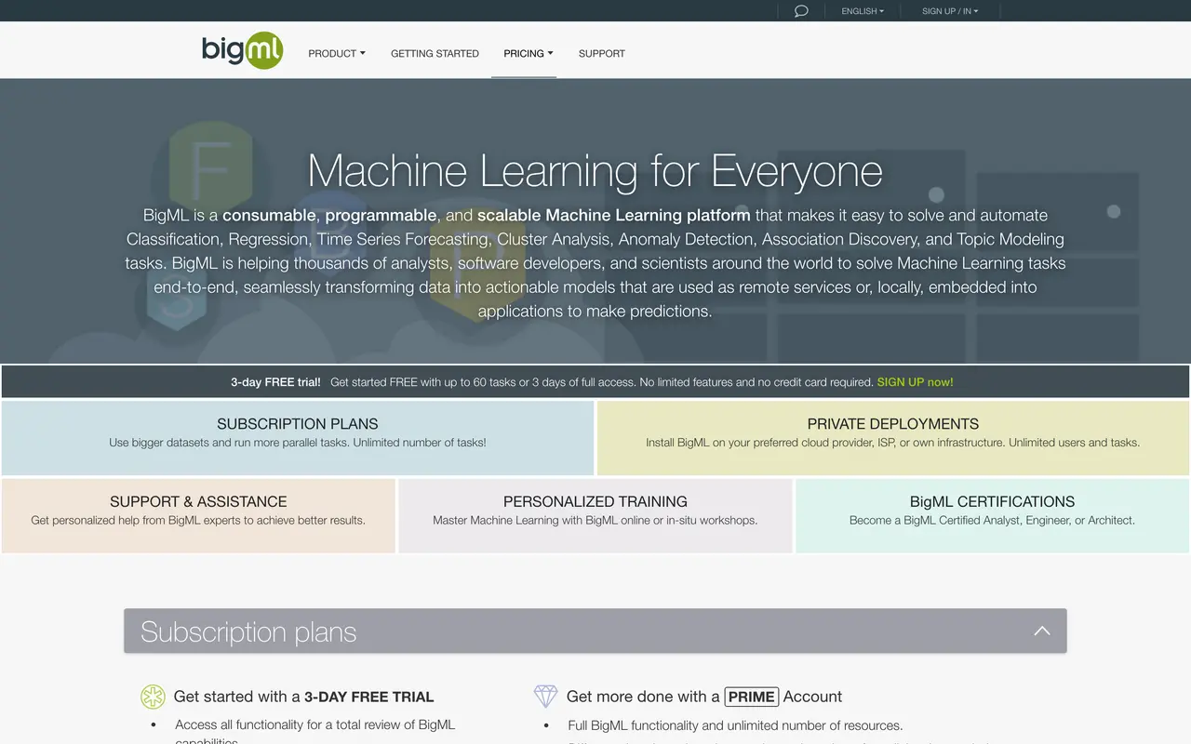
Task: Click the diamond icon beside PRIME Account
Action: pyautogui.click(x=545, y=696)
